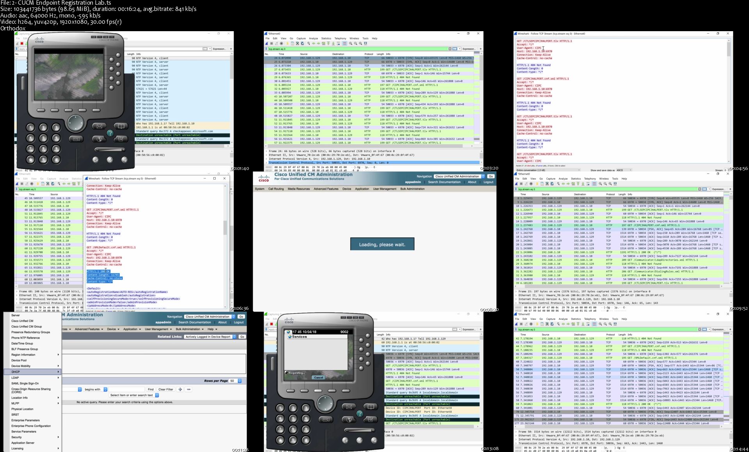Open capture options in 00:03:20 Wireshark toolbar
Image resolution: width=749 pixels, height=452 pixels.
tap(282, 43)
